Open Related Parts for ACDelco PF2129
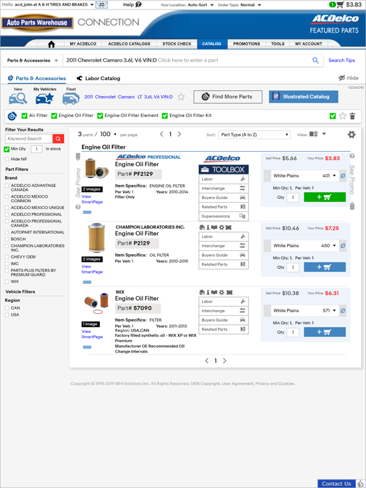 [224, 207]
